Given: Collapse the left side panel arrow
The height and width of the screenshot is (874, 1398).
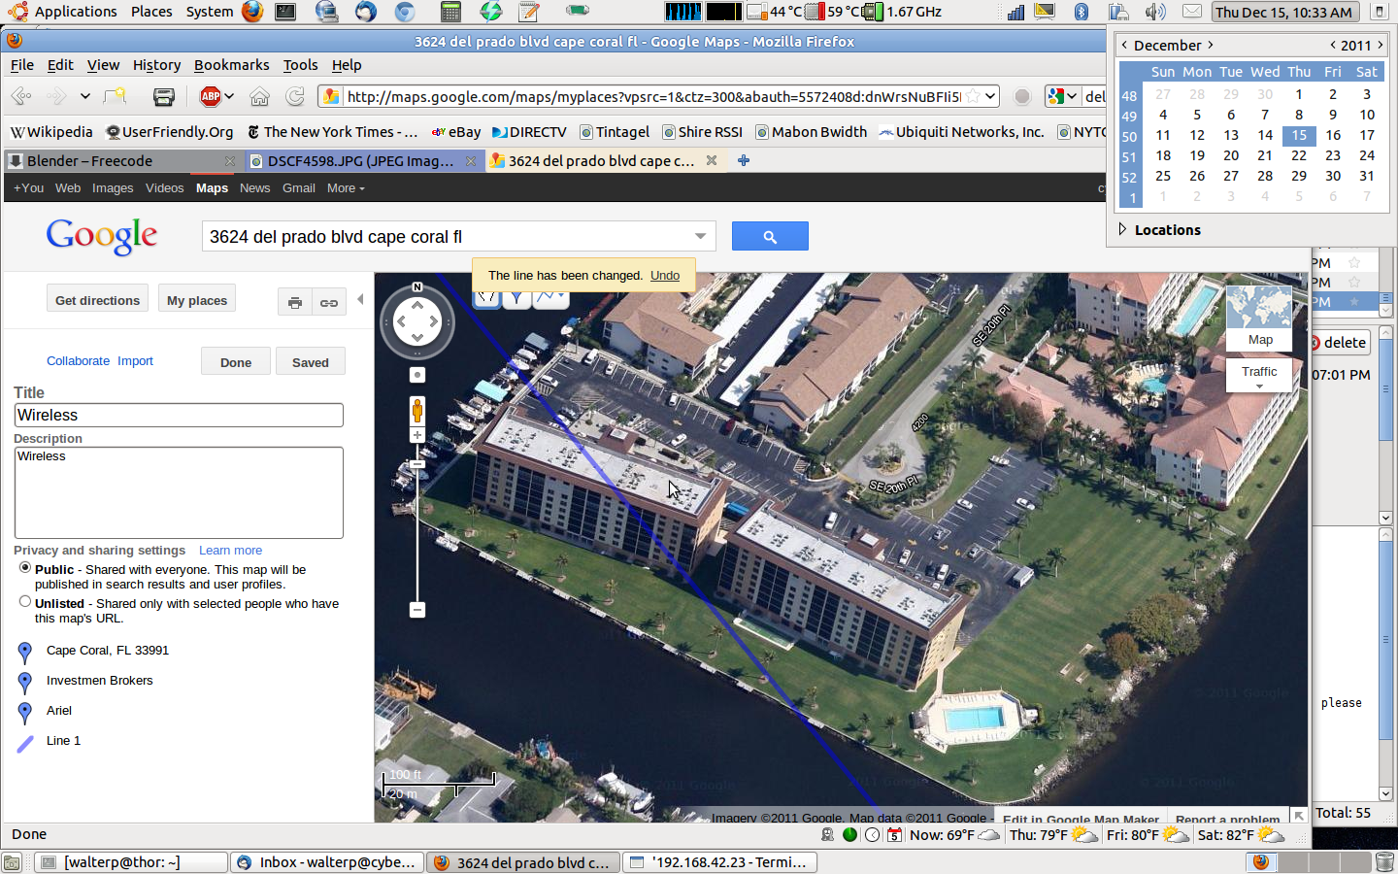Looking at the screenshot, I should coord(360,299).
